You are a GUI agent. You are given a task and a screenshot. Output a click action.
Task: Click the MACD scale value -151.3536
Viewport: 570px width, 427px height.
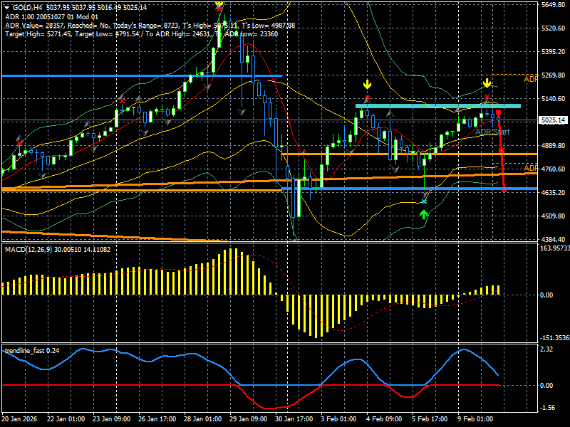tap(555, 338)
